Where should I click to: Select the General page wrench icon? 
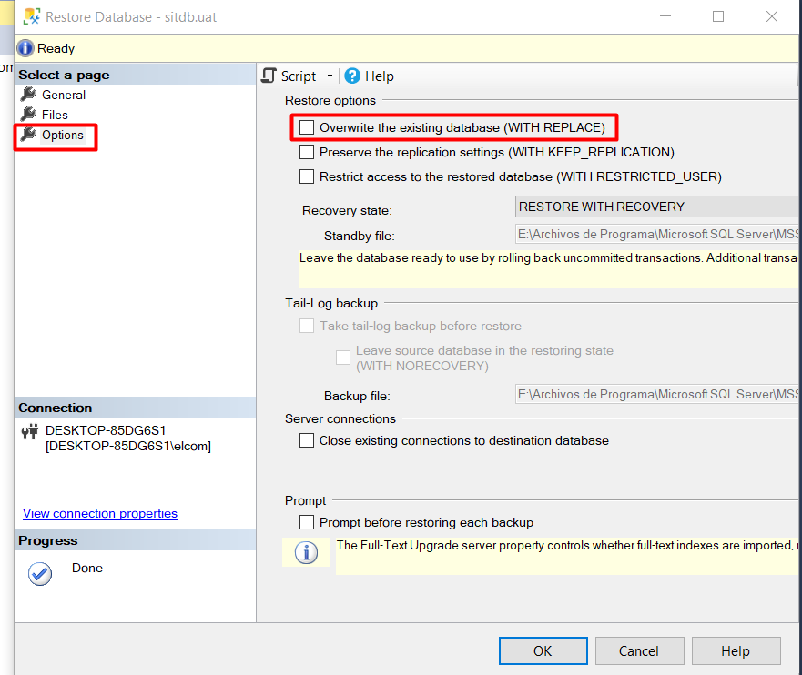tap(28, 95)
